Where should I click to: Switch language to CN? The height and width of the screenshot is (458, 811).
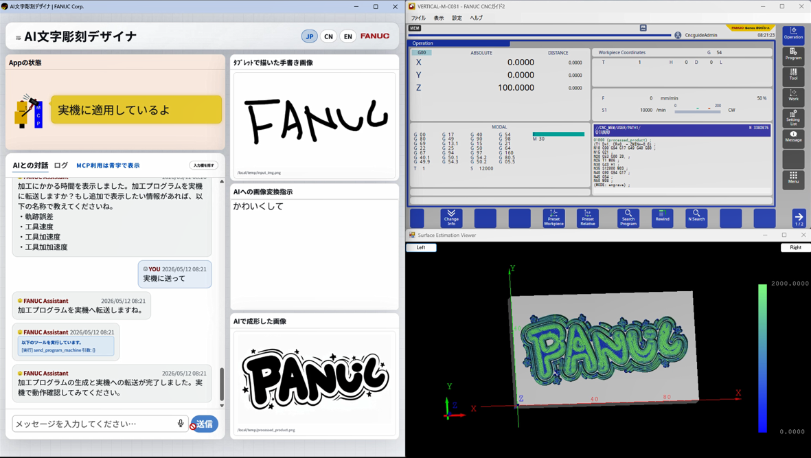click(x=328, y=36)
